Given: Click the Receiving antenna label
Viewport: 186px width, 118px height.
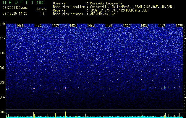Looking at the screenshot, I should (x=68, y=14).
